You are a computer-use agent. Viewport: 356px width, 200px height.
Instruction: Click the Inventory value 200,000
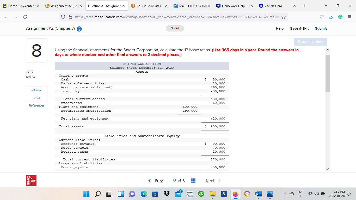pos(218,91)
